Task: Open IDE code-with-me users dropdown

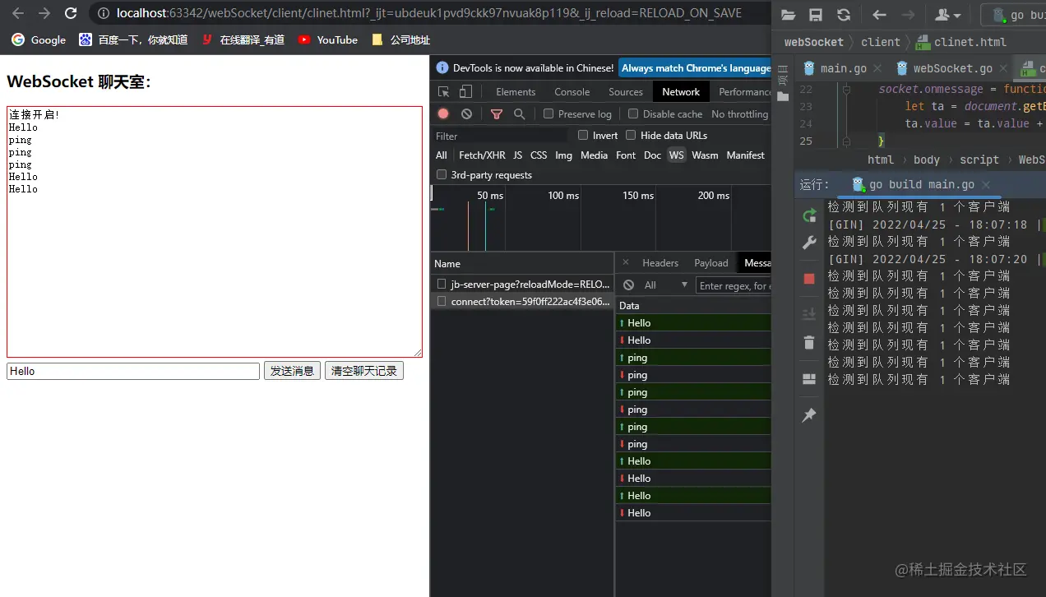Action: (948, 15)
